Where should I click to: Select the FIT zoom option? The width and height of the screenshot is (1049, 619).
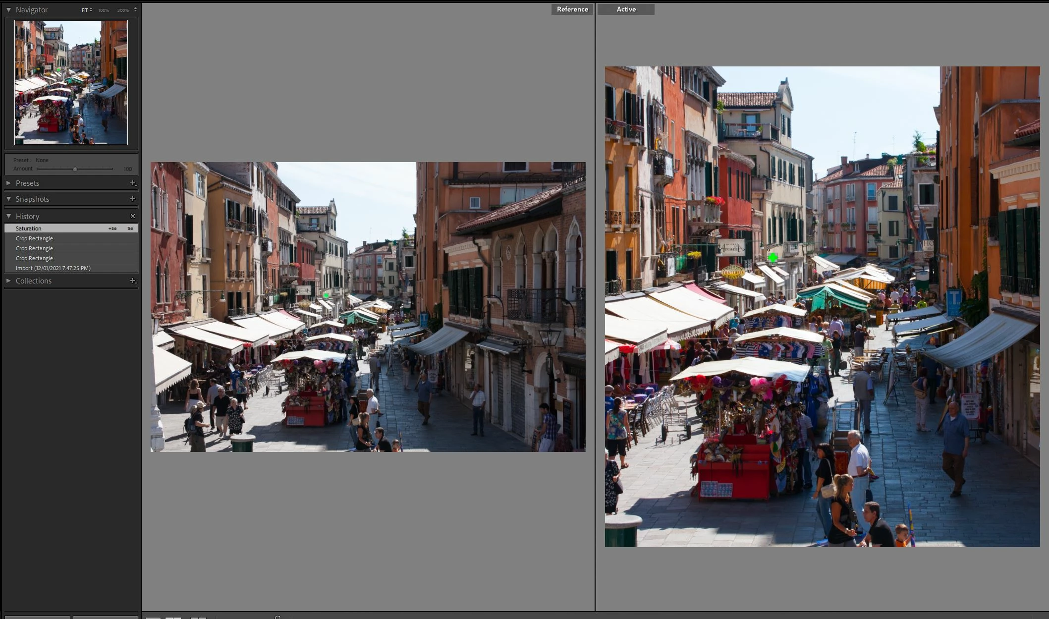(84, 10)
